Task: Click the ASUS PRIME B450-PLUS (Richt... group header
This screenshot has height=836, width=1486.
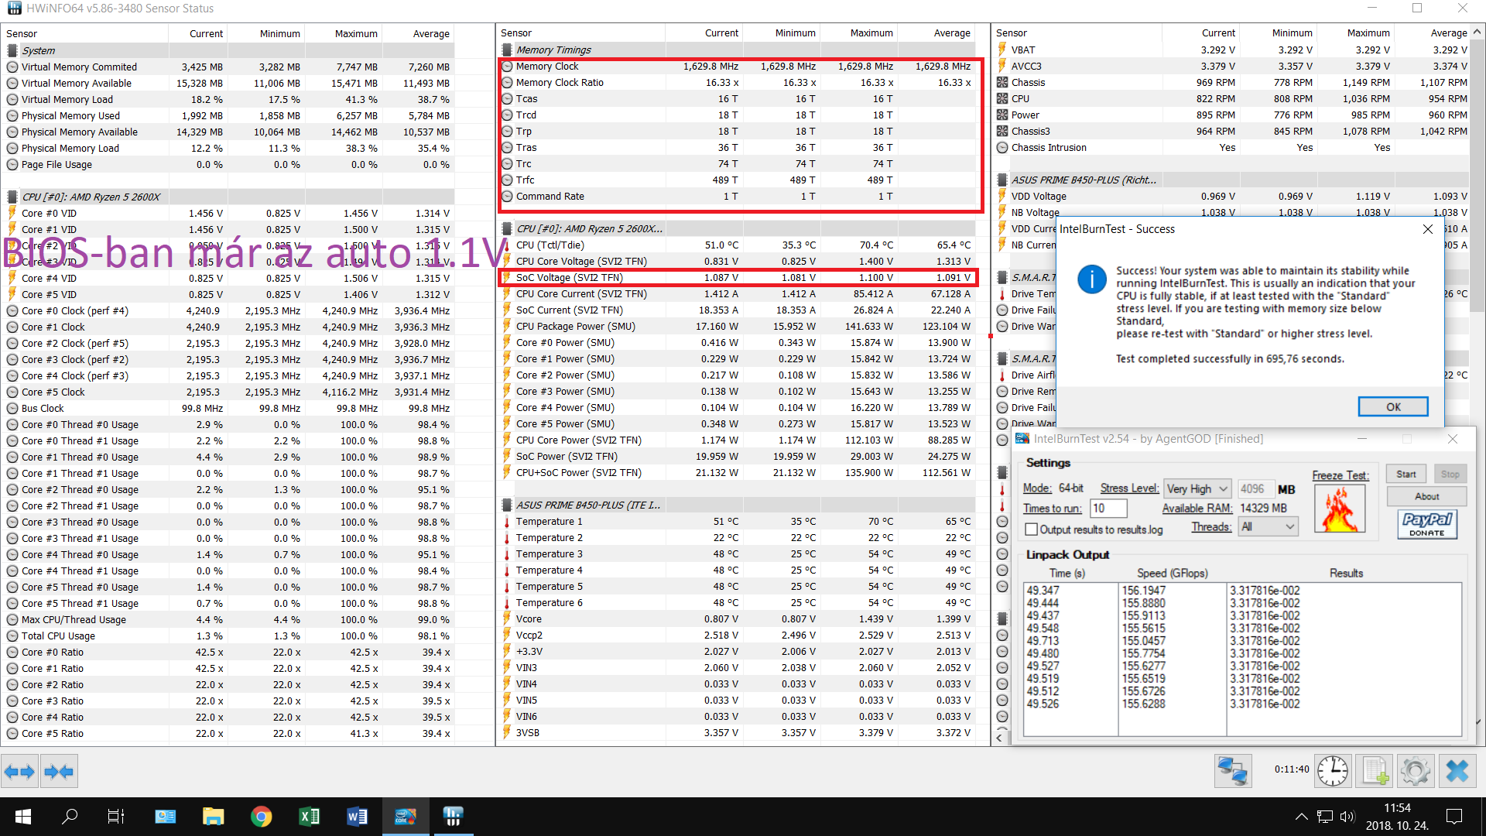Action: pyautogui.click(x=1232, y=180)
